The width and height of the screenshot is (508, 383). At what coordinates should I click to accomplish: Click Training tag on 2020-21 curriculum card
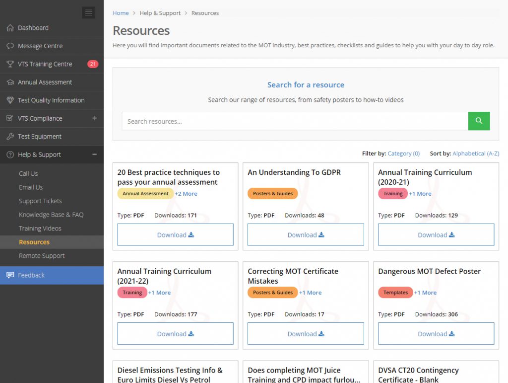(393, 194)
